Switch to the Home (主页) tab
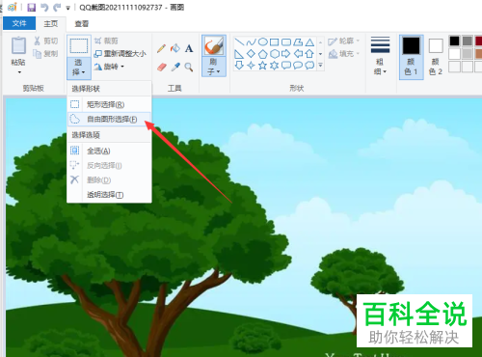 [51, 23]
